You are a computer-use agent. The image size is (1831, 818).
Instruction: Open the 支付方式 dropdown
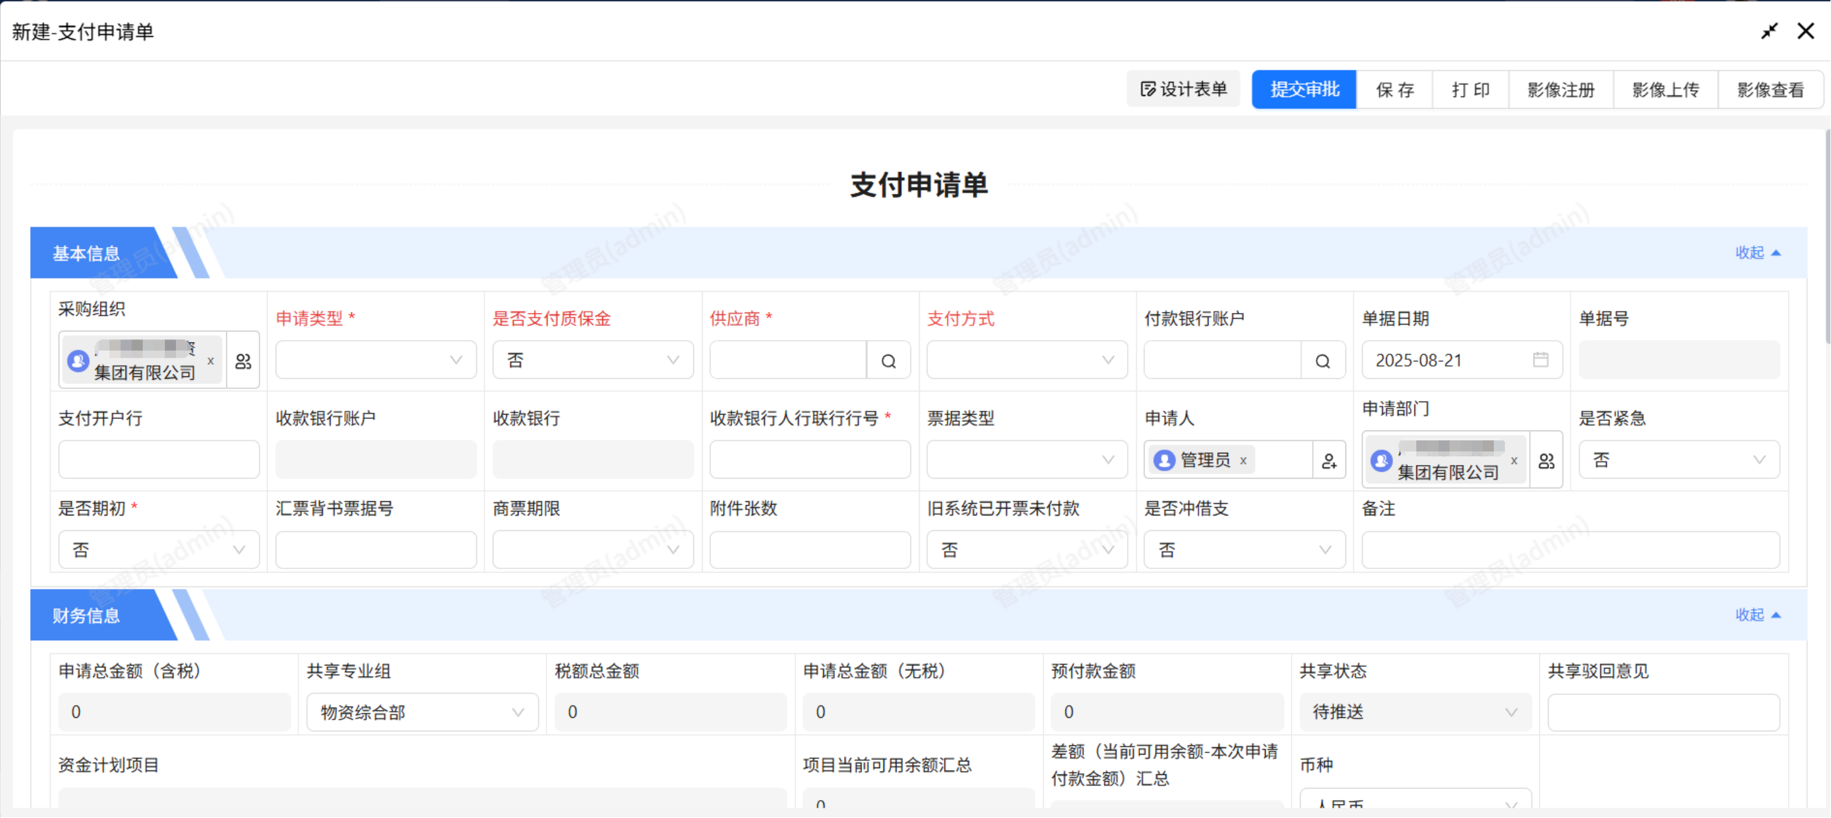[x=1027, y=360]
